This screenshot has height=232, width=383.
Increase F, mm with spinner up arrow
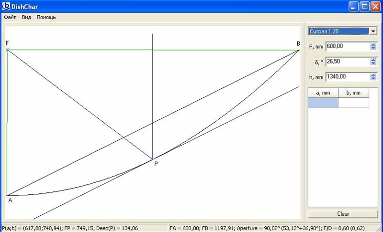click(x=373, y=44)
